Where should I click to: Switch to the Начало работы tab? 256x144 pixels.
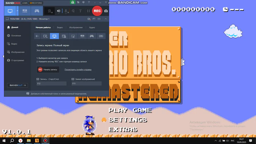point(43,27)
